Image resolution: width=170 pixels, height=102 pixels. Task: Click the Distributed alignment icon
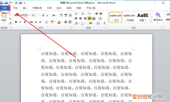point(94,18)
